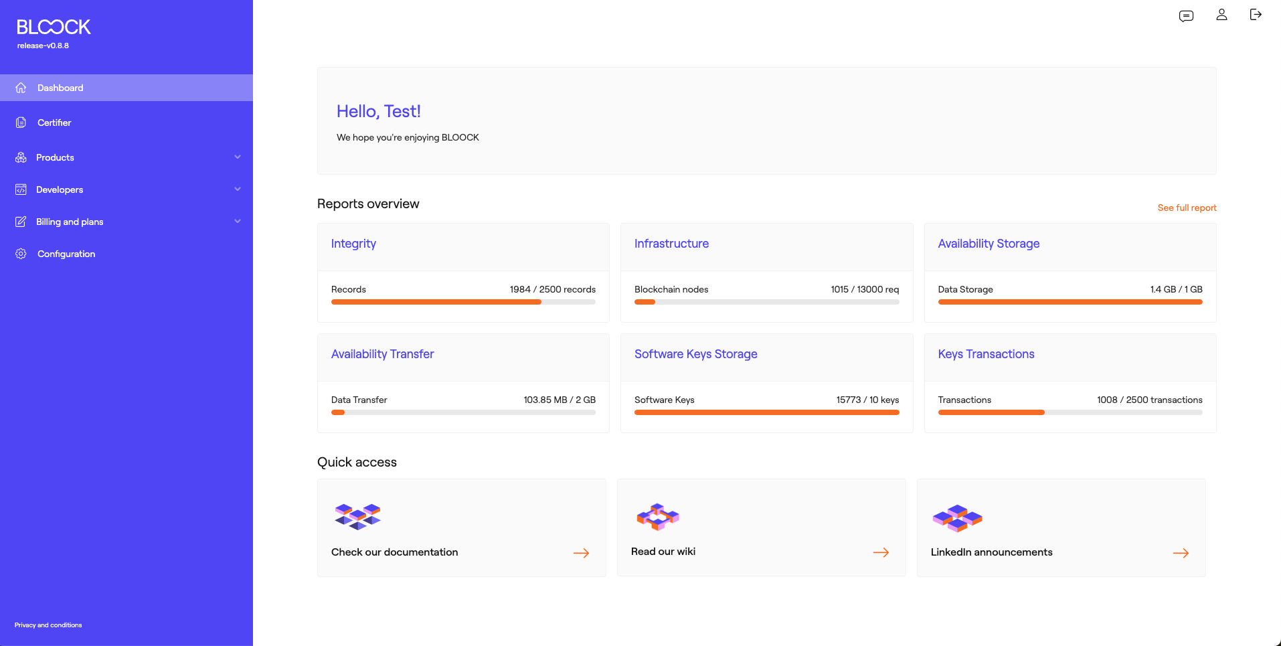Image resolution: width=1281 pixels, height=646 pixels.
Task: Select Products in the sidebar
Action: pyautogui.click(x=126, y=157)
